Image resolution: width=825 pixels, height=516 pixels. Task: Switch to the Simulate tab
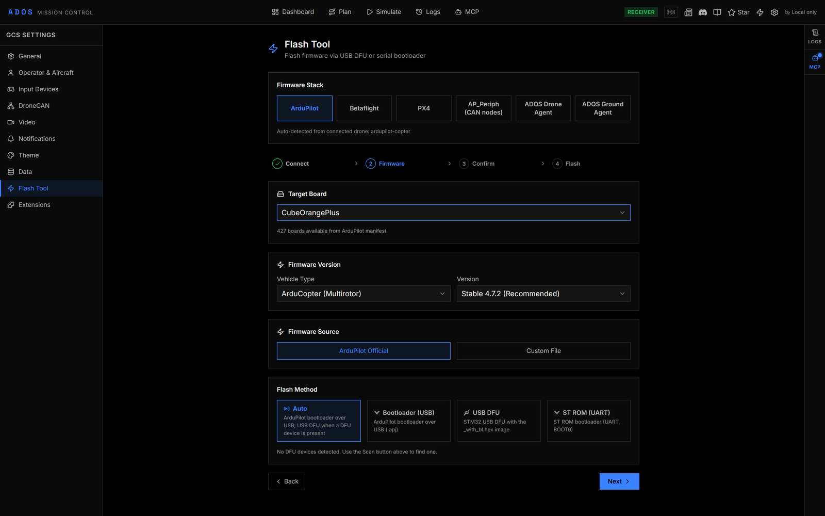(384, 12)
